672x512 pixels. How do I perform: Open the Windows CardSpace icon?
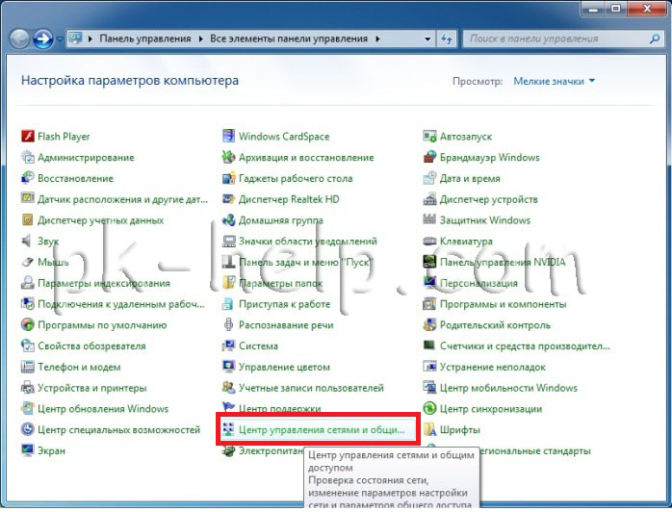click(228, 137)
